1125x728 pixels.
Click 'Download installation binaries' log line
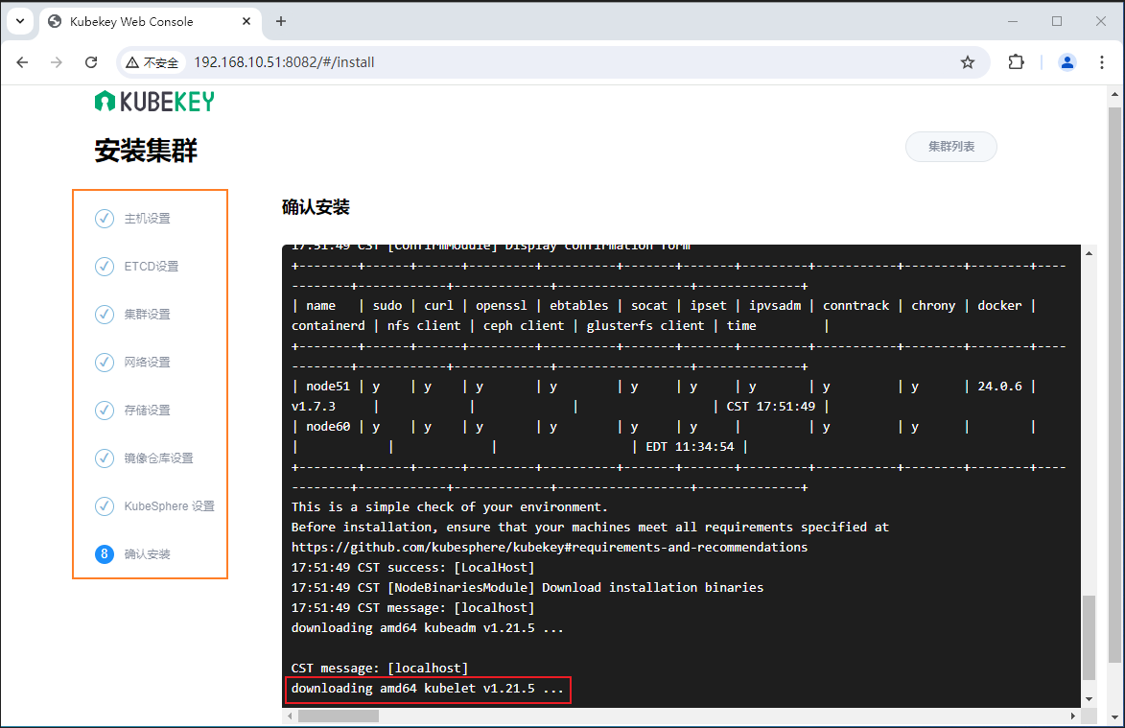click(527, 587)
